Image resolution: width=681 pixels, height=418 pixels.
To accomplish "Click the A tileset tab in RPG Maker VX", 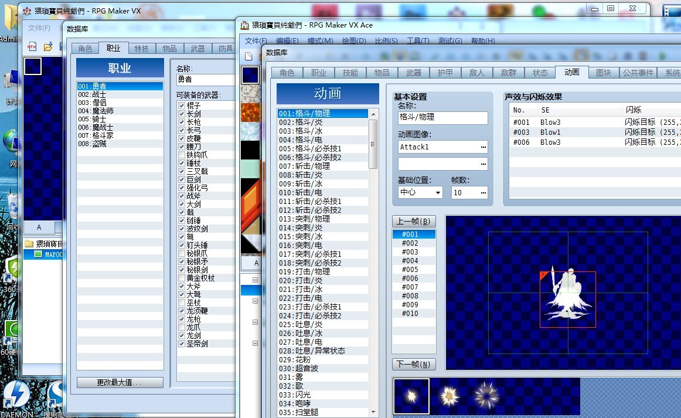I will (x=39, y=227).
